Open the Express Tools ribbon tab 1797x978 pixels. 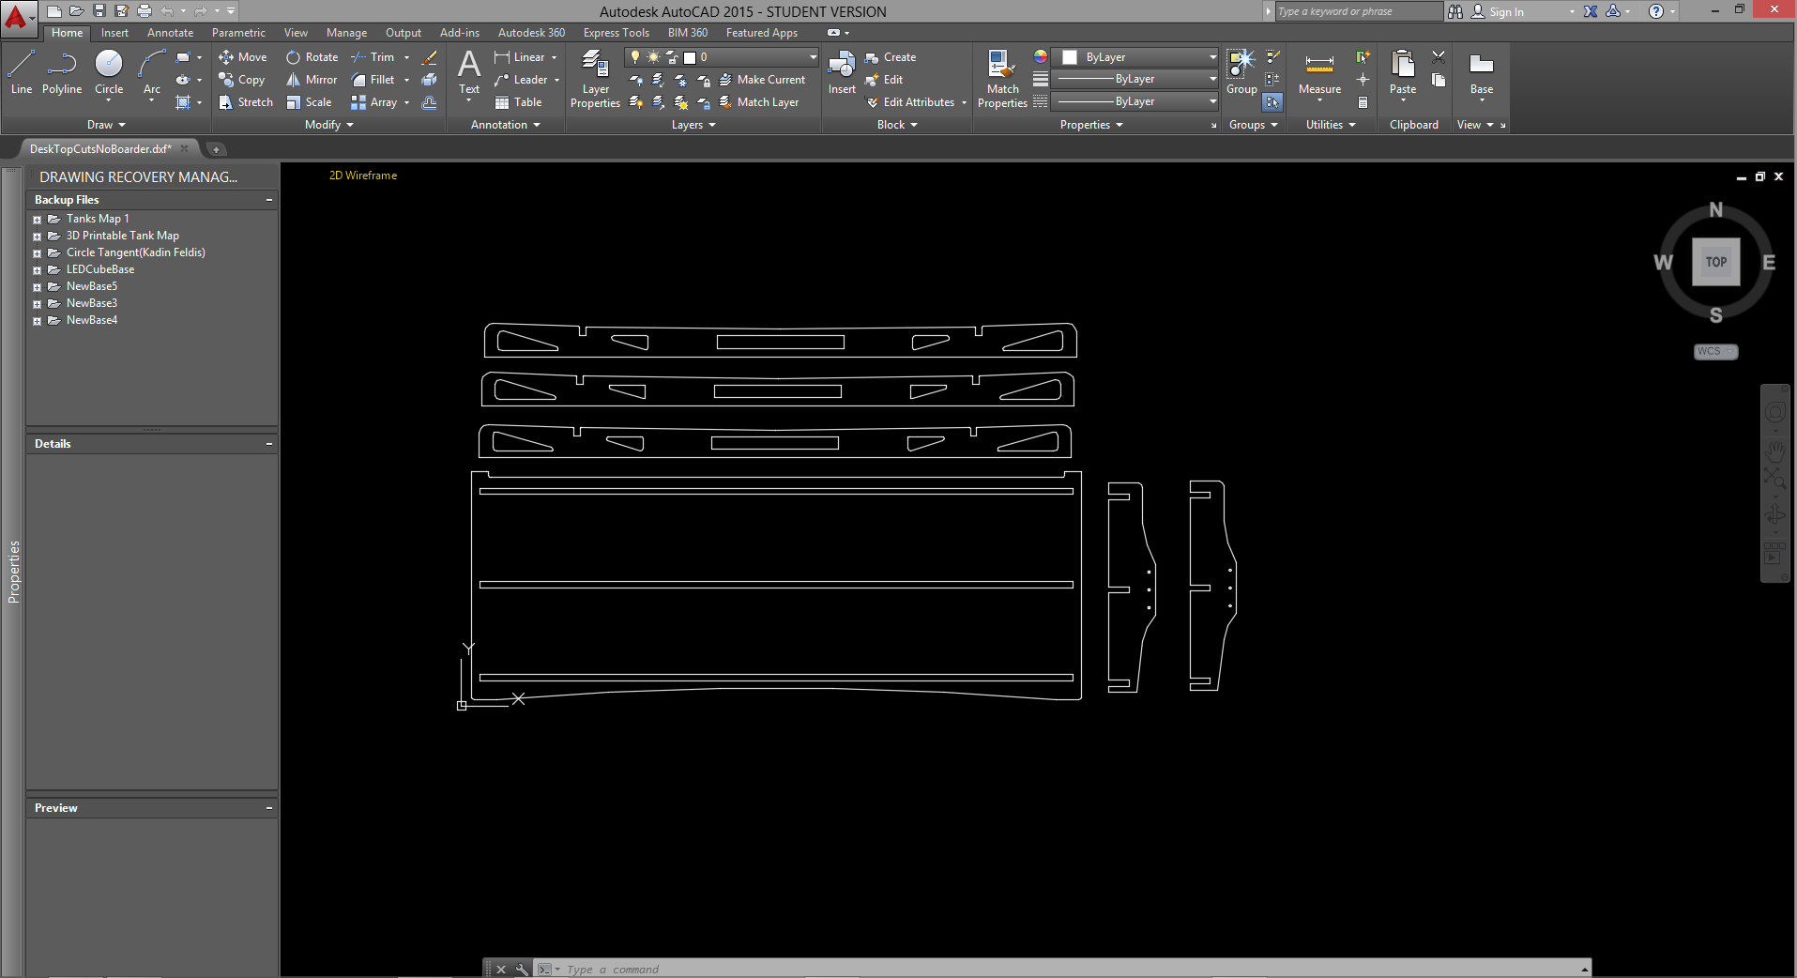[616, 33]
